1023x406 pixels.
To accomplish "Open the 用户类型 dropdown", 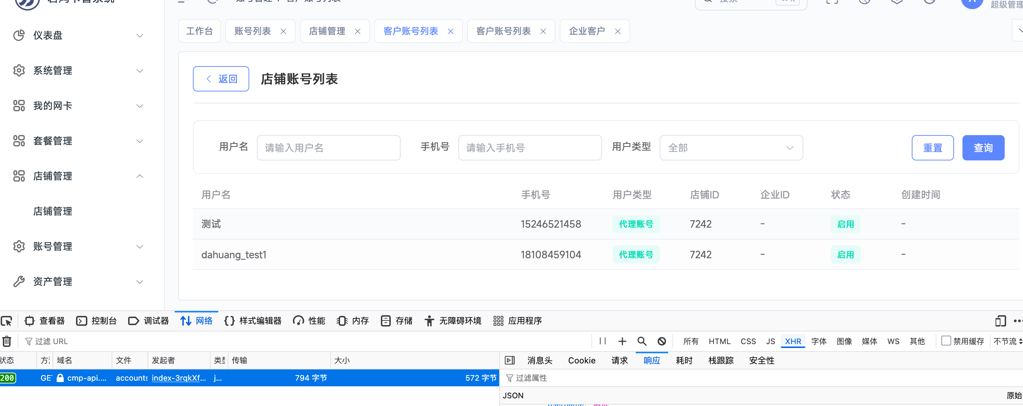I will 731,148.
